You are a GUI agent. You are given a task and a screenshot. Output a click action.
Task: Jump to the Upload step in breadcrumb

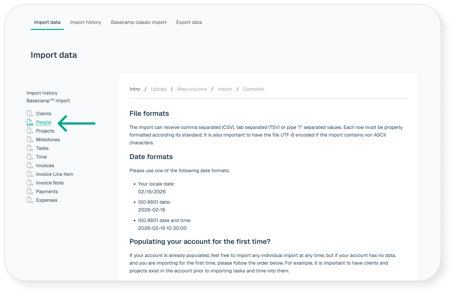[158, 89]
